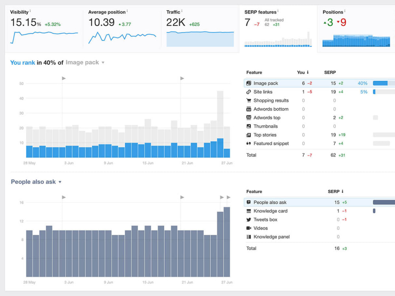This screenshot has width=395, height=296.
Task: Click the Videos camera icon
Action: point(248,228)
